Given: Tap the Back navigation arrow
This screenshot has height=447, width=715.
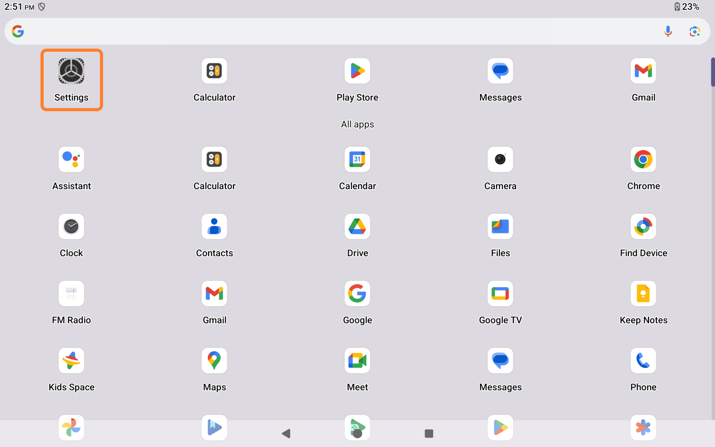Looking at the screenshot, I should click(286, 434).
